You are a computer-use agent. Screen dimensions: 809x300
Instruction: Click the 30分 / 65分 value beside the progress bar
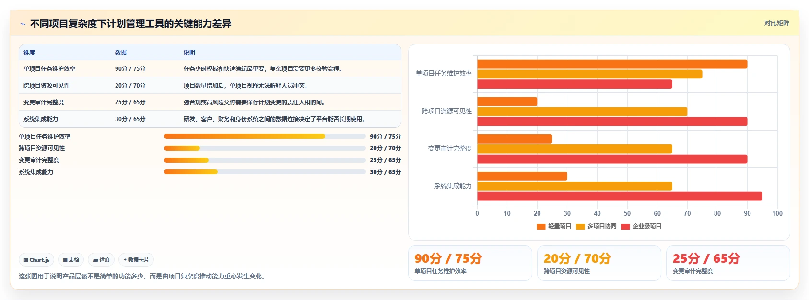click(385, 172)
